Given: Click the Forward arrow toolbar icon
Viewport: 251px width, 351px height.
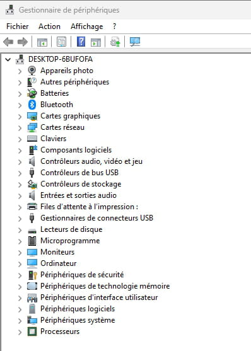Looking at the screenshot, I should (23, 42).
